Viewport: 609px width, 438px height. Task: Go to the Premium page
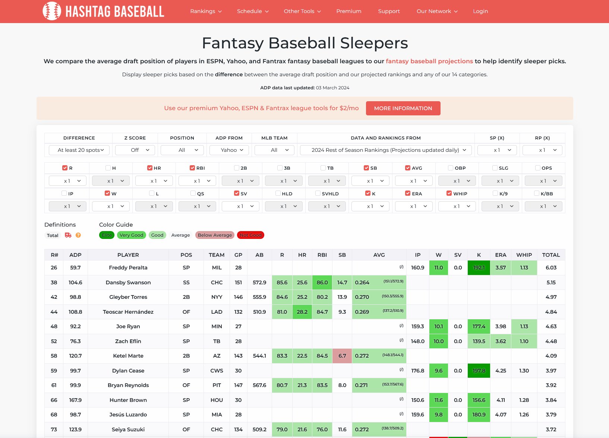(x=349, y=11)
